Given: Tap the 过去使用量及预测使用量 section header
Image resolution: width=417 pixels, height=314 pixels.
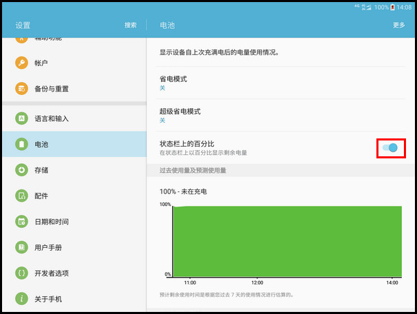Looking at the screenshot, I should (193, 170).
